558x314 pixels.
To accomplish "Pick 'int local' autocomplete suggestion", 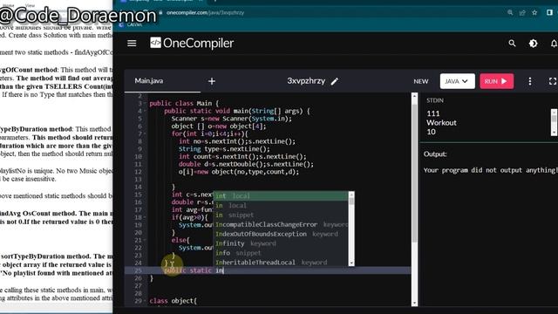I will click(x=281, y=195).
